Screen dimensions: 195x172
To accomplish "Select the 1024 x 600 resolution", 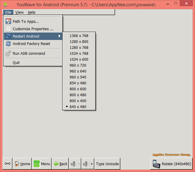I will pyautogui.click(x=79, y=60).
